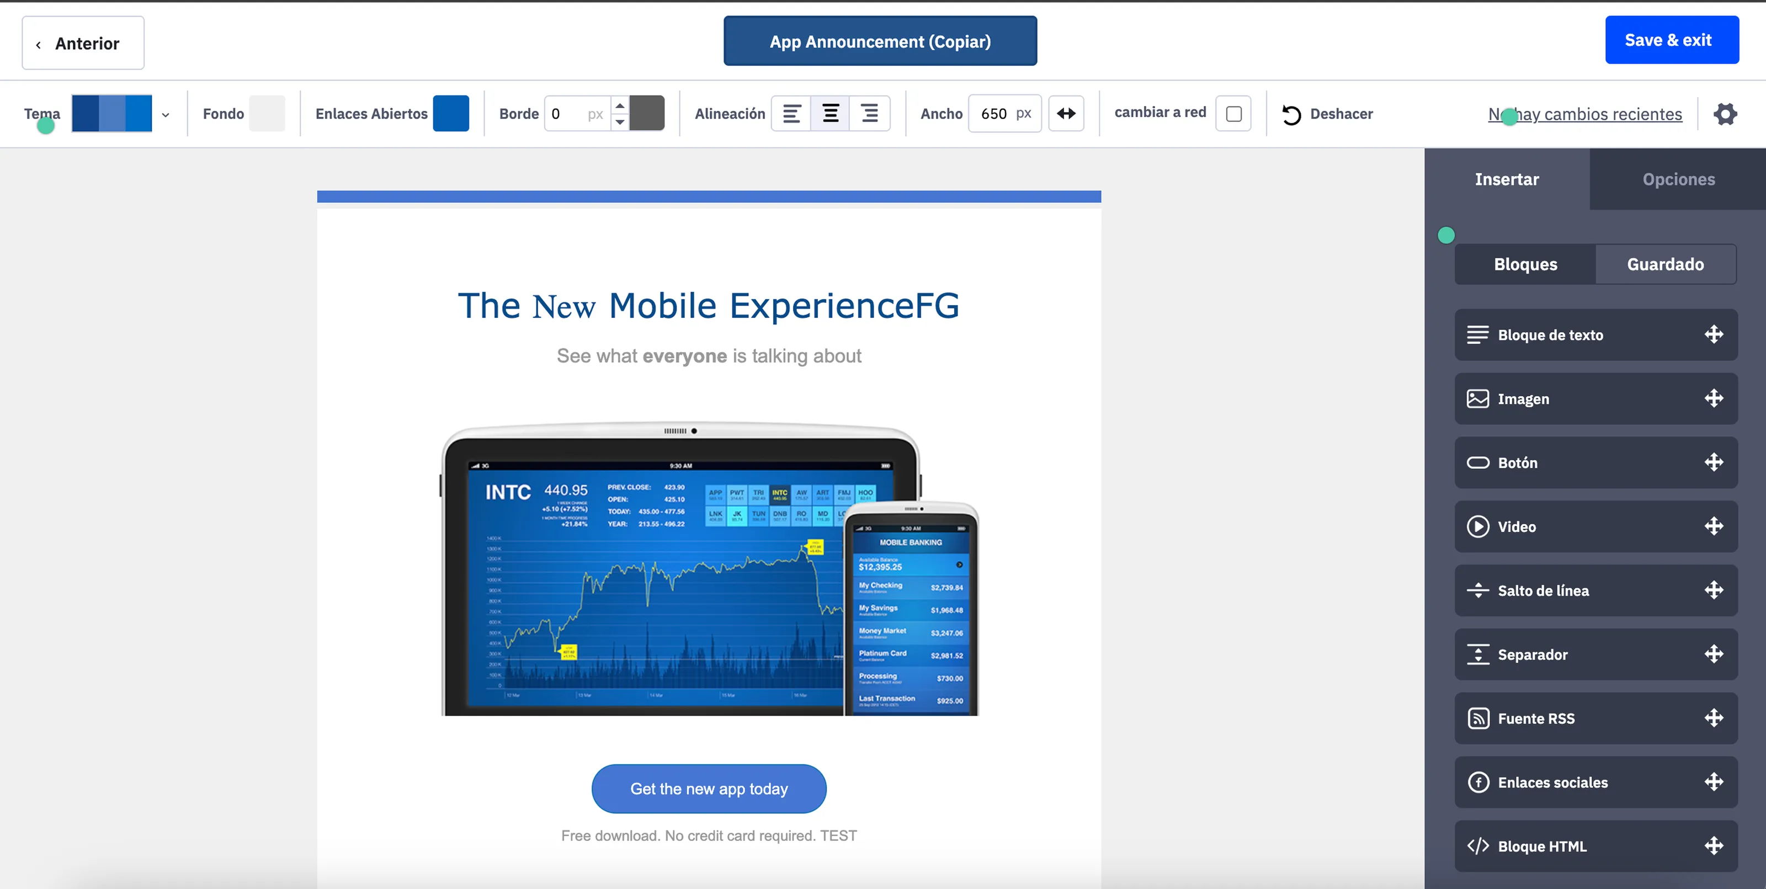Select left alignment icon
Viewport: 1766px width, 889px height.
coord(791,114)
